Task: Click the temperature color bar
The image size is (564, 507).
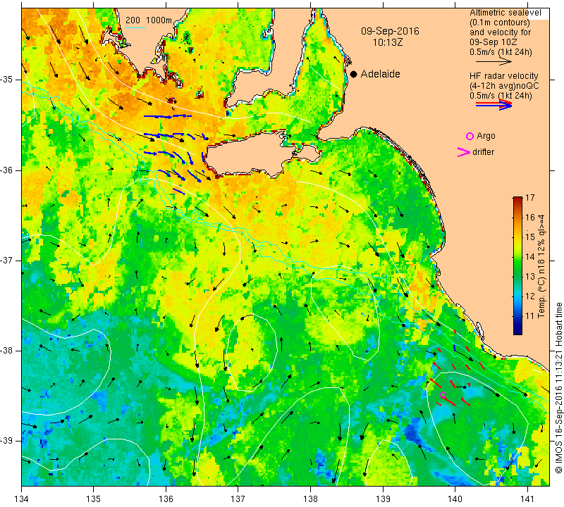Action: pos(517,265)
